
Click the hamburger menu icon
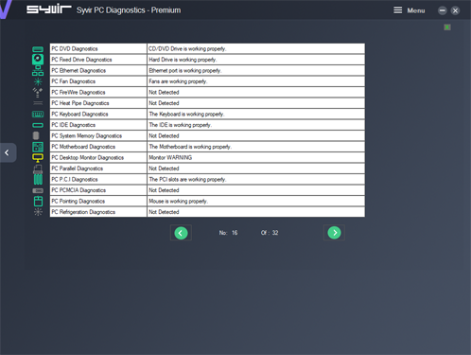click(x=398, y=10)
